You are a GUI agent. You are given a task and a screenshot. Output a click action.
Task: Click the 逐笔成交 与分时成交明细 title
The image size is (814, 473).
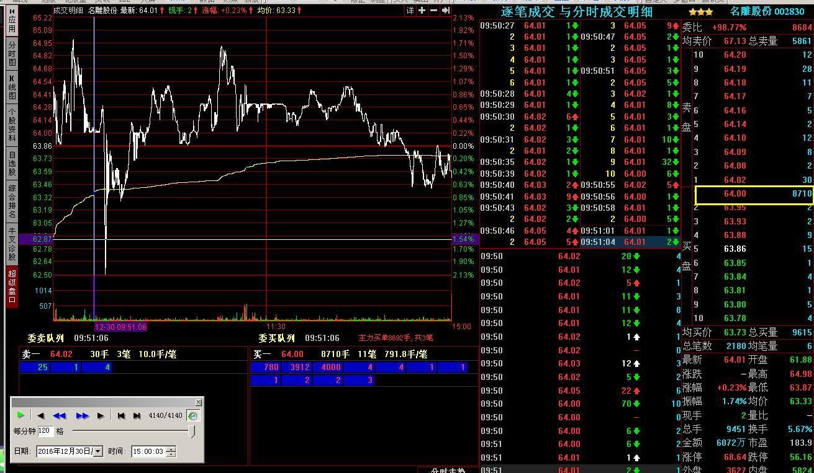576,12
